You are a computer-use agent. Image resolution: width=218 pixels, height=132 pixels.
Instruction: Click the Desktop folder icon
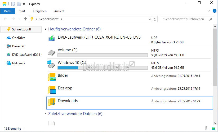52,90
